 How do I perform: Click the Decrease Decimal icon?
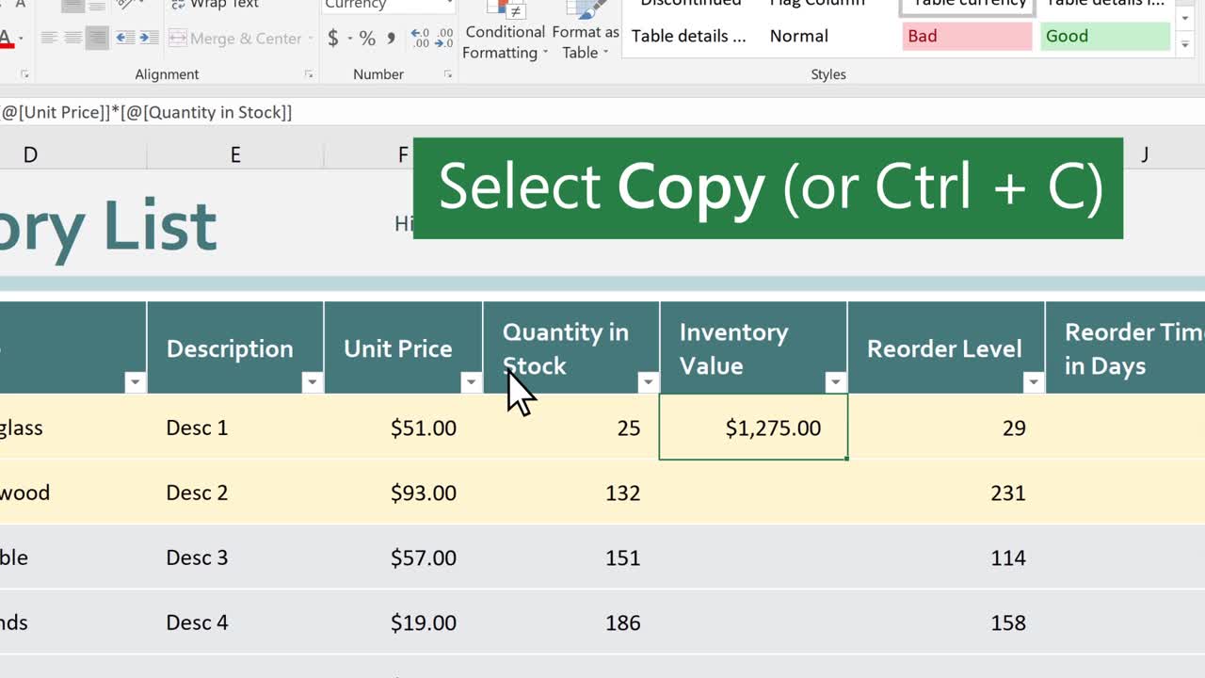(x=443, y=39)
